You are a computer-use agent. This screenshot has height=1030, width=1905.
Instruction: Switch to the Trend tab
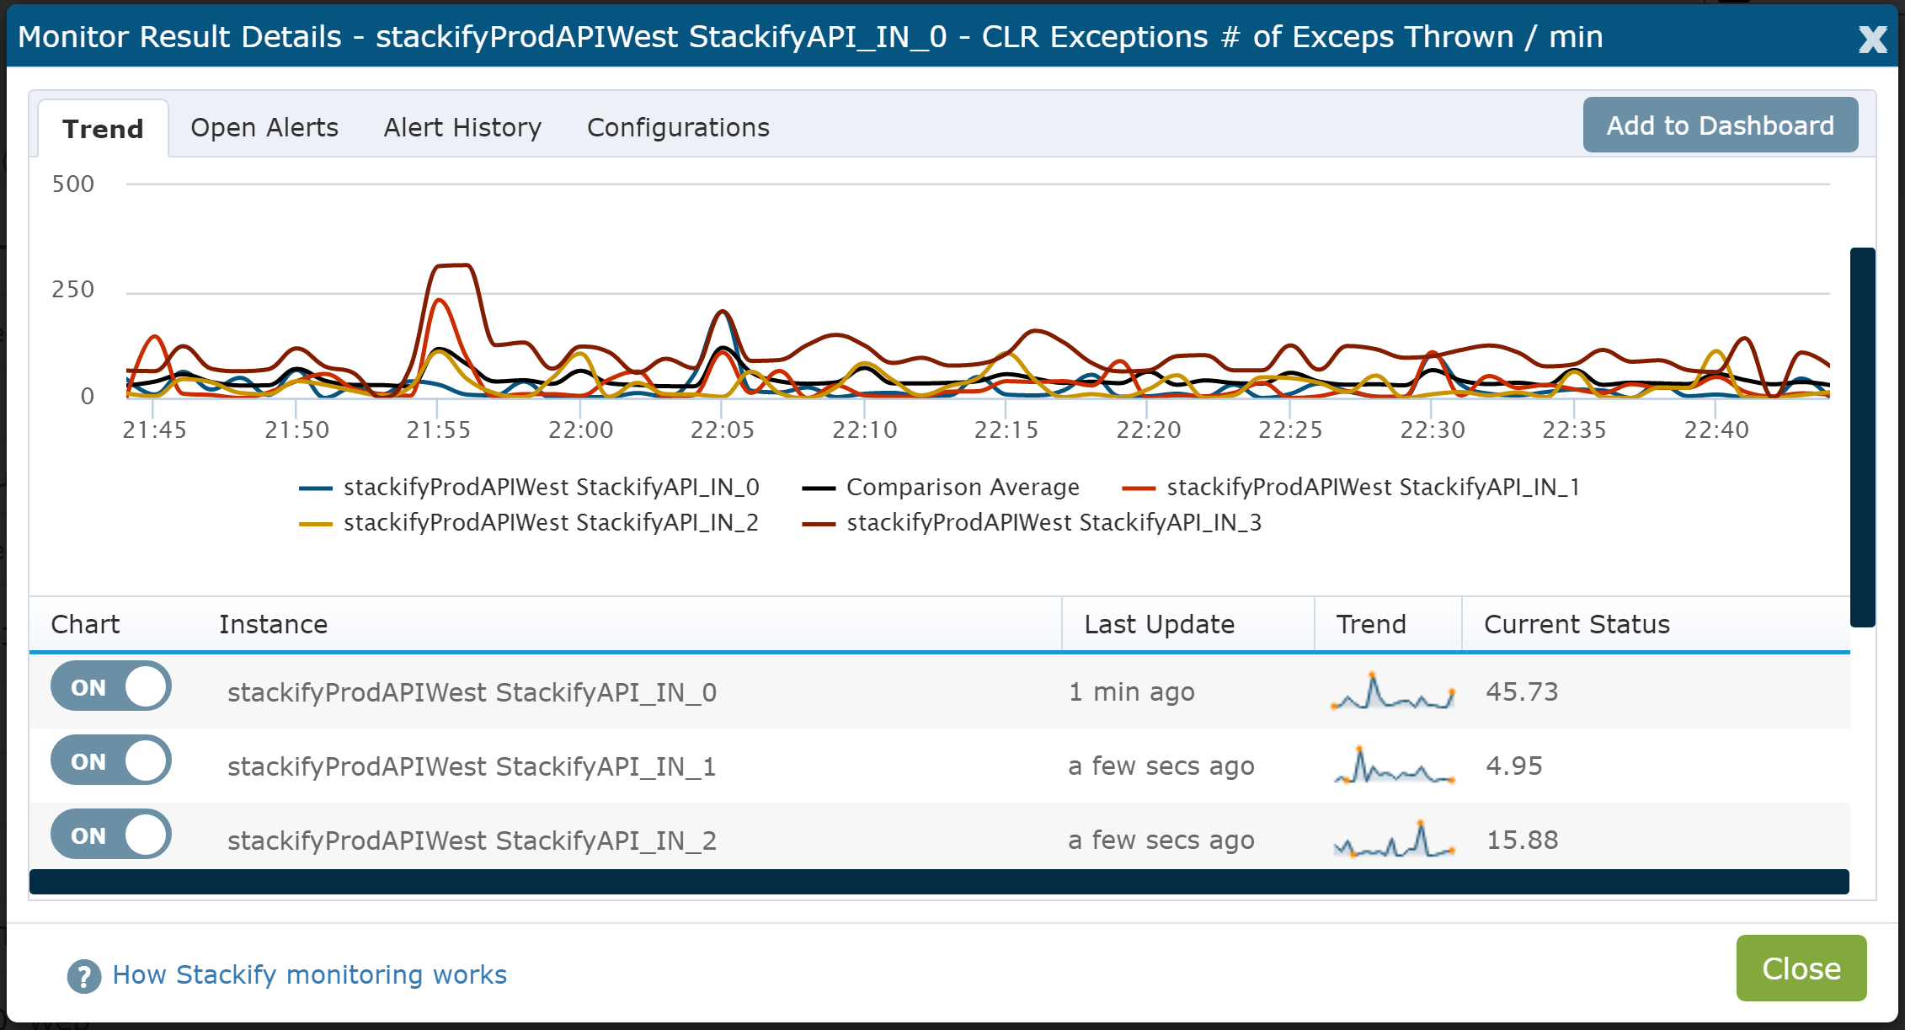pyautogui.click(x=103, y=129)
